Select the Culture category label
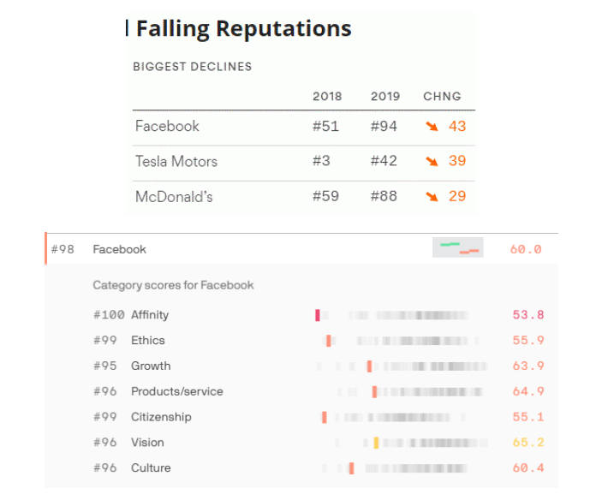Screen dimensions: 596x494 pyautogui.click(x=151, y=468)
